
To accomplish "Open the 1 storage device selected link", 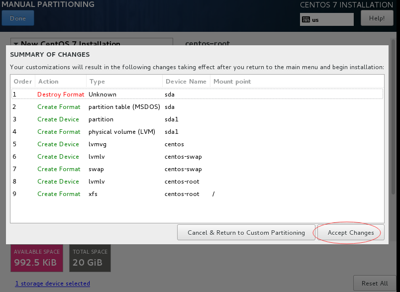I will tap(53, 284).
